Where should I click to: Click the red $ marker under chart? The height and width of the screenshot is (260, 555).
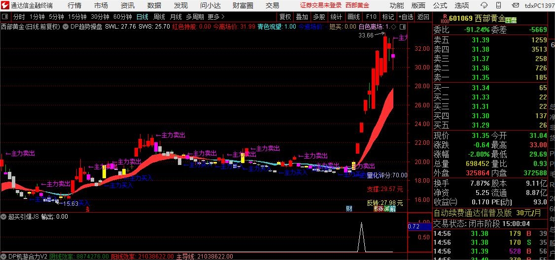pyautogui.click(x=87, y=209)
